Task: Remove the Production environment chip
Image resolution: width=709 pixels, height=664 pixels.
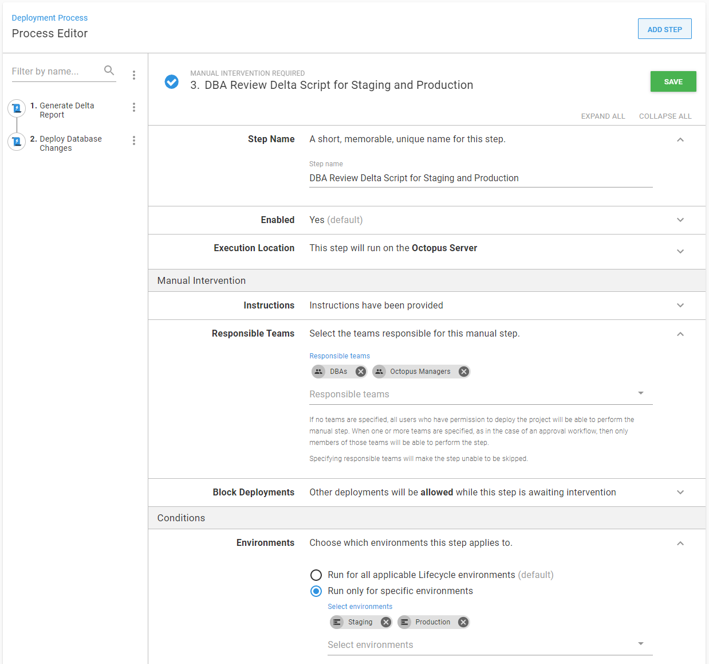Action: [x=463, y=622]
